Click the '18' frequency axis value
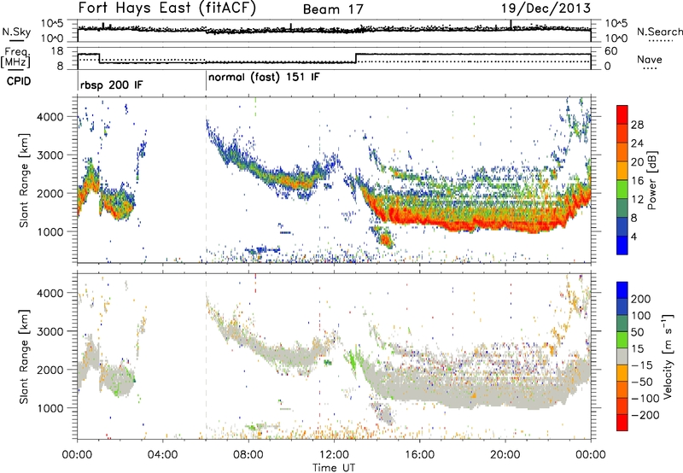Image resolution: width=683 pixels, height=473 pixels. (x=57, y=51)
